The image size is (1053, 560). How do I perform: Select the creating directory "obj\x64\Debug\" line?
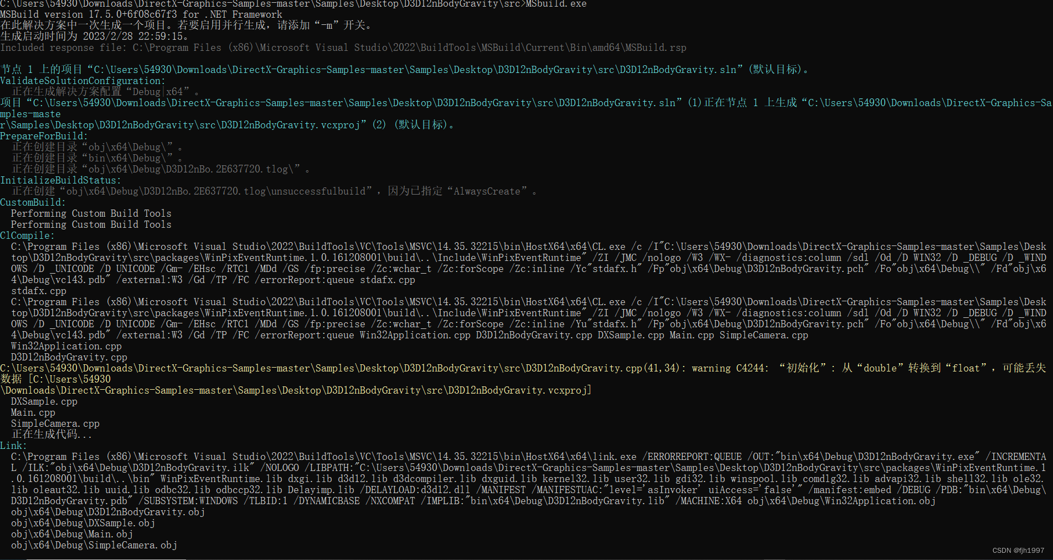point(97,147)
